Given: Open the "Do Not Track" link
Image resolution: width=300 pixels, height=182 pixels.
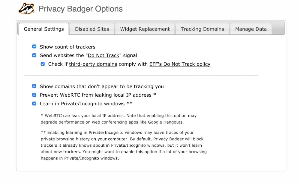Looking at the screenshot, I should coord(104,55).
